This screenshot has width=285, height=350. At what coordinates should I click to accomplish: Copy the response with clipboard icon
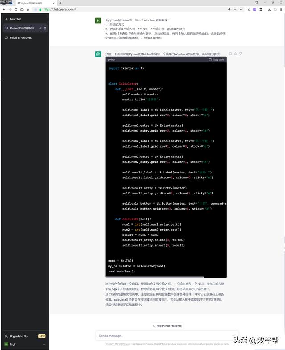coord(230,54)
